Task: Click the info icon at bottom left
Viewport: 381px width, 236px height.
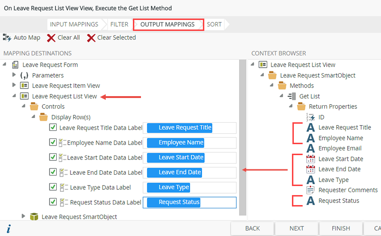Action: (x=9, y=229)
